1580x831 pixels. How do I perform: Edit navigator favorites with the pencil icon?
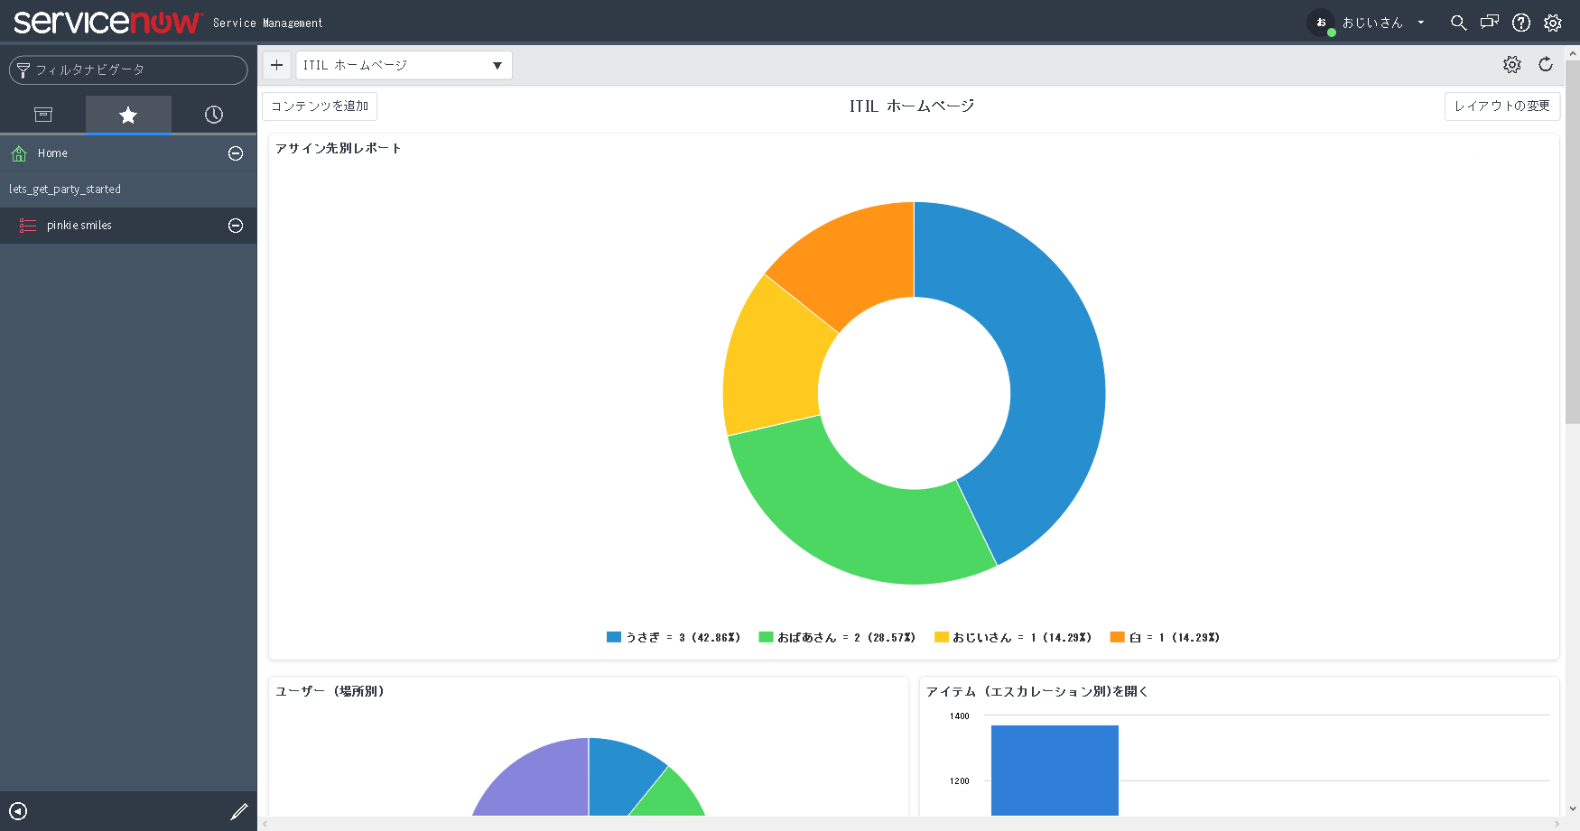(238, 811)
